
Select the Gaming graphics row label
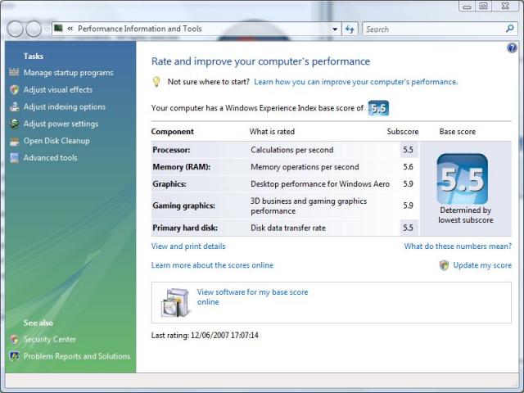183,206
